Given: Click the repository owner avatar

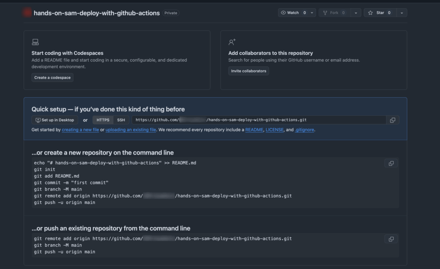Looking at the screenshot, I should tap(27, 13).
